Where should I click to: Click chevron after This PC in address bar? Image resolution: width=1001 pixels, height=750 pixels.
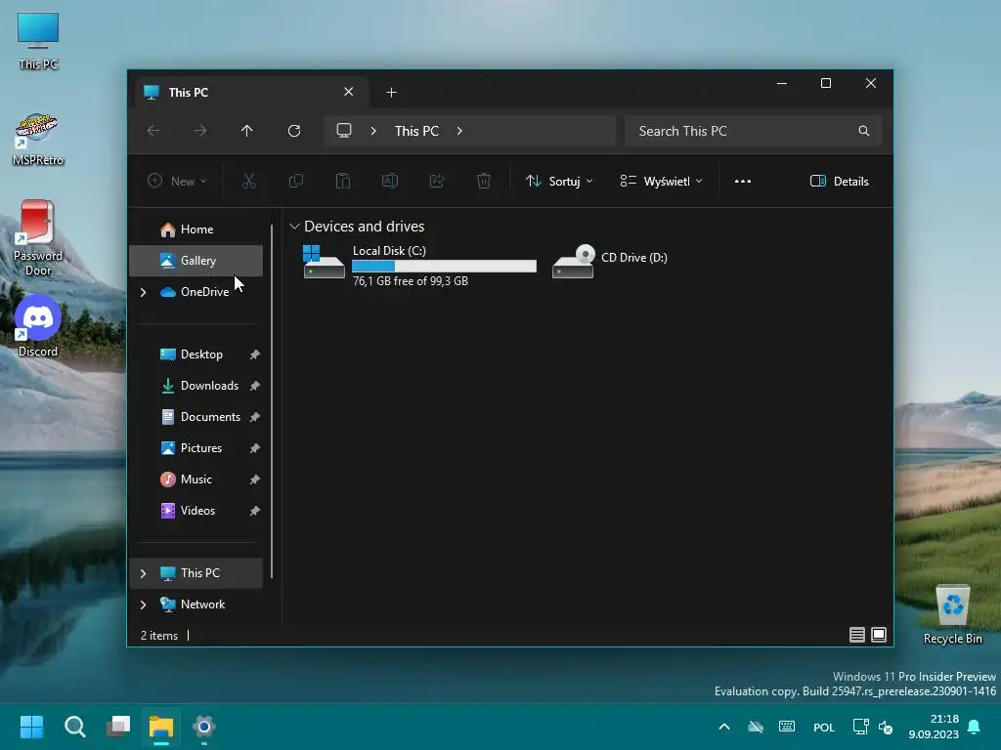pos(459,131)
